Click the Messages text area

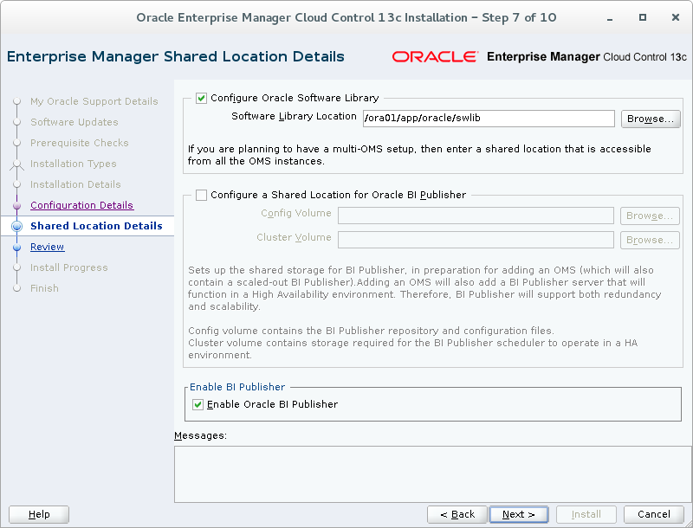point(432,474)
